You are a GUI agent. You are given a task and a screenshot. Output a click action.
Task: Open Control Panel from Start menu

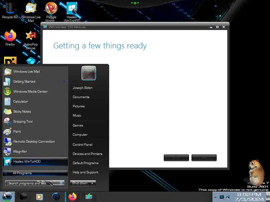(83, 145)
